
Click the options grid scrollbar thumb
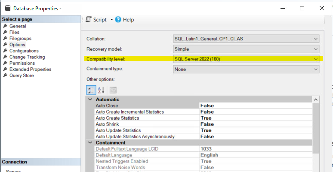pos(316,128)
